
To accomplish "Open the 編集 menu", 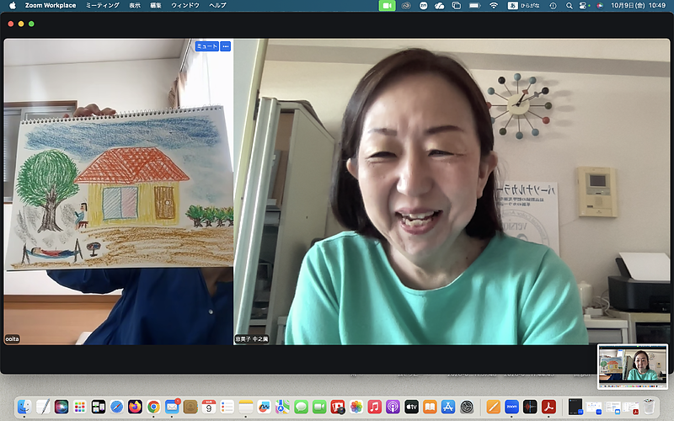I will (156, 6).
